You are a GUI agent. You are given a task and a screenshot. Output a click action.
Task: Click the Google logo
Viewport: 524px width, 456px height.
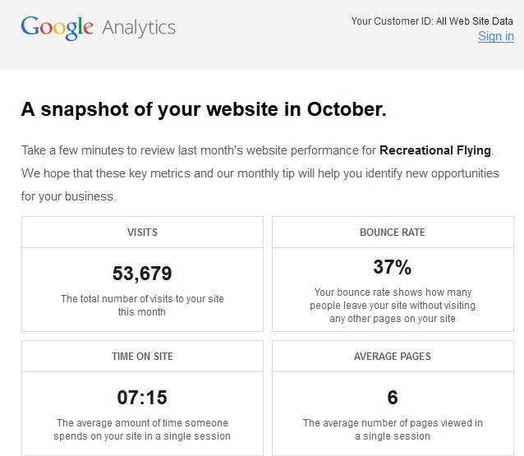[x=57, y=28]
